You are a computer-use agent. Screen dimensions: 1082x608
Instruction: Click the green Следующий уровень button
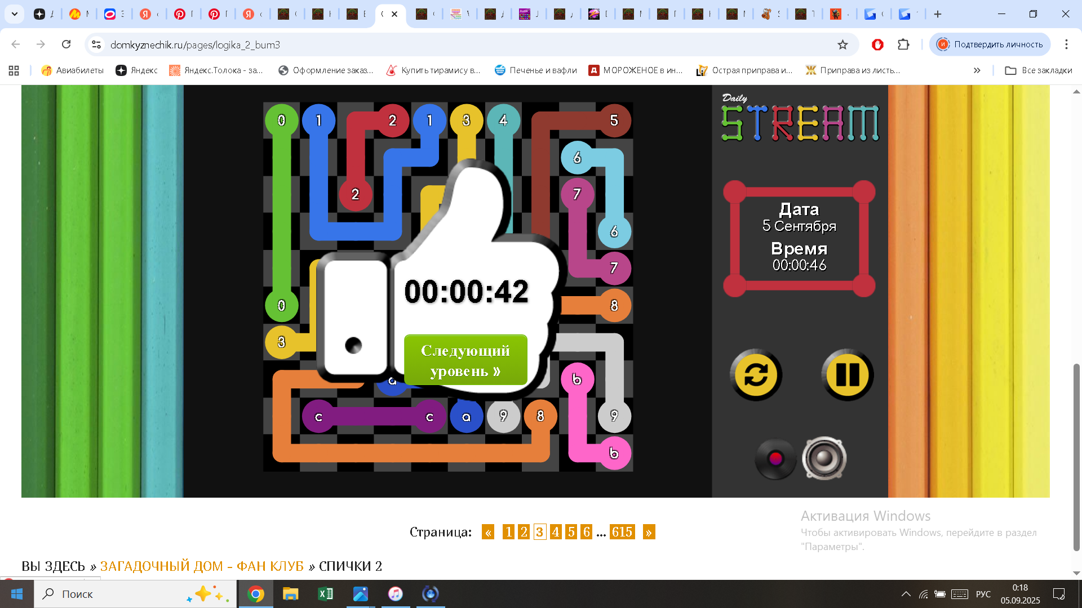pyautogui.click(x=465, y=360)
